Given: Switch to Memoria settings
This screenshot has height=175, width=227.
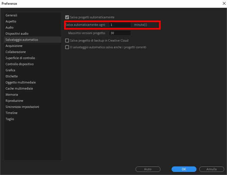Looking at the screenshot, I should (12, 95).
